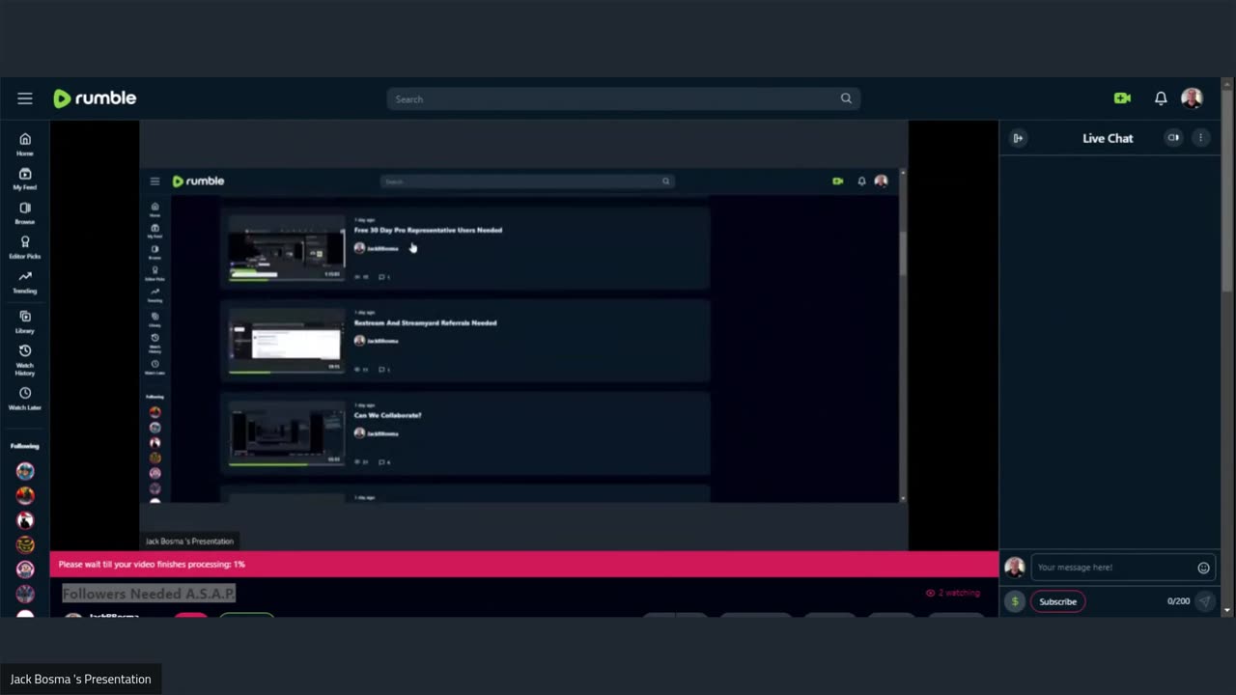Click the magnifier icon in the main search bar
Image resolution: width=1236 pixels, height=695 pixels.
click(x=846, y=98)
